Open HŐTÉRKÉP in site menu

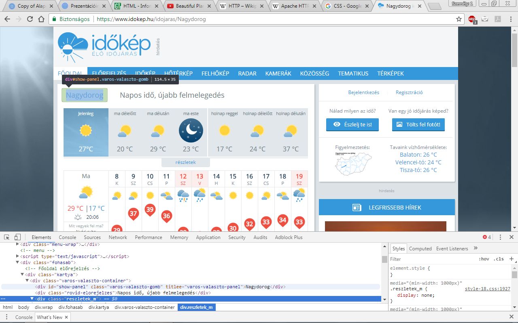coord(178,73)
